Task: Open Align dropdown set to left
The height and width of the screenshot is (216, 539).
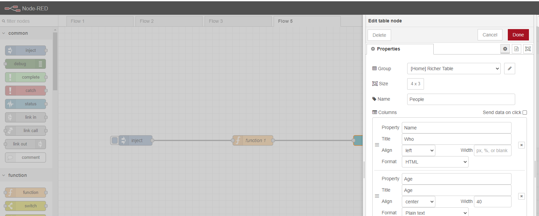Action: (x=419, y=150)
